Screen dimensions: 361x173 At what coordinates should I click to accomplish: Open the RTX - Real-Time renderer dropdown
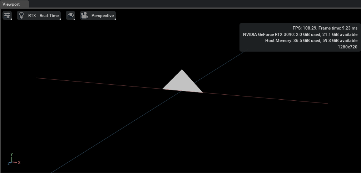pos(43,16)
